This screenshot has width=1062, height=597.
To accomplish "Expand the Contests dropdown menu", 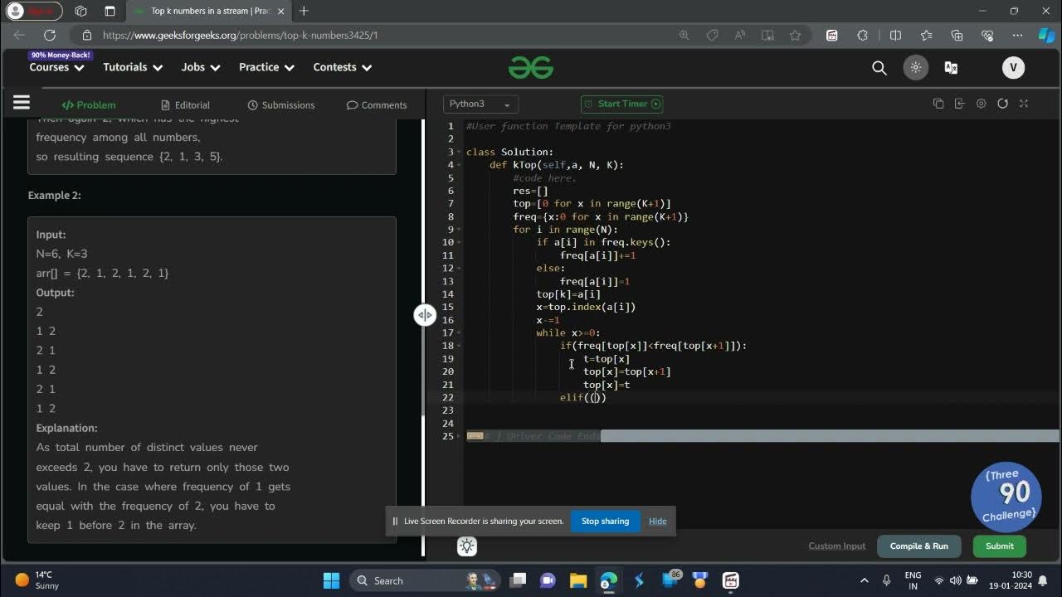I will (343, 67).
